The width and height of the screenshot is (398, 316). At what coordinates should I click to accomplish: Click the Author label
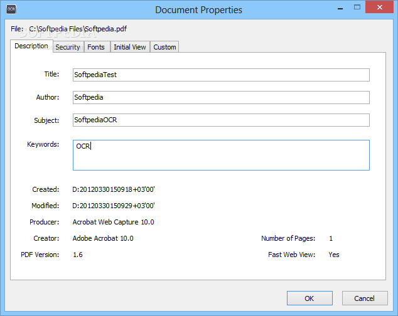48,97
